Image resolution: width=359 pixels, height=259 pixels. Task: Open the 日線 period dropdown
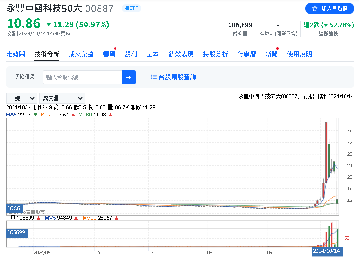click(22, 98)
